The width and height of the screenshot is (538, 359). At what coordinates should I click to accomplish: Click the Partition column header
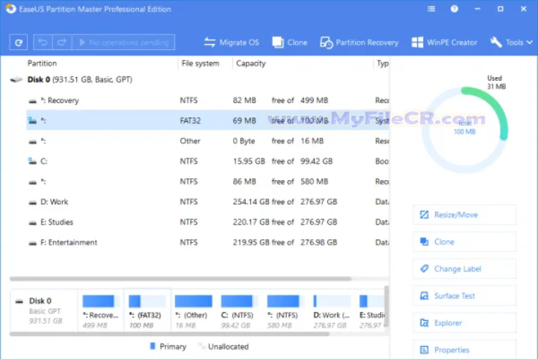point(42,64)
